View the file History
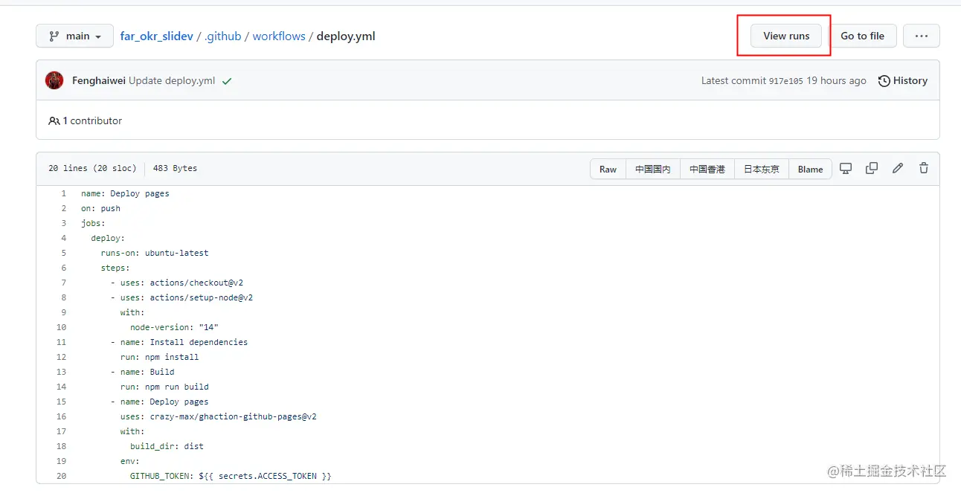Viewport: 961px width, 493px height. [x=903, y=80]
